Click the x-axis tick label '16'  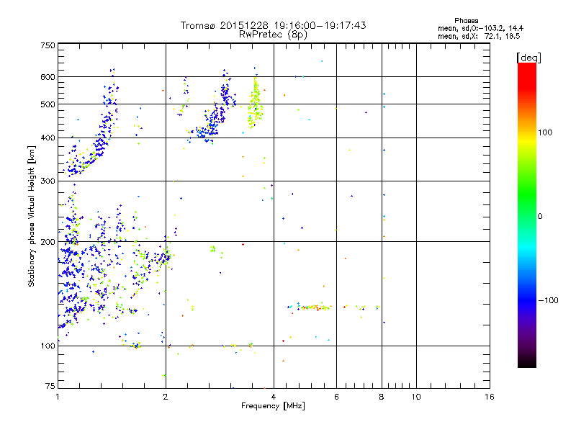(490, 397)
